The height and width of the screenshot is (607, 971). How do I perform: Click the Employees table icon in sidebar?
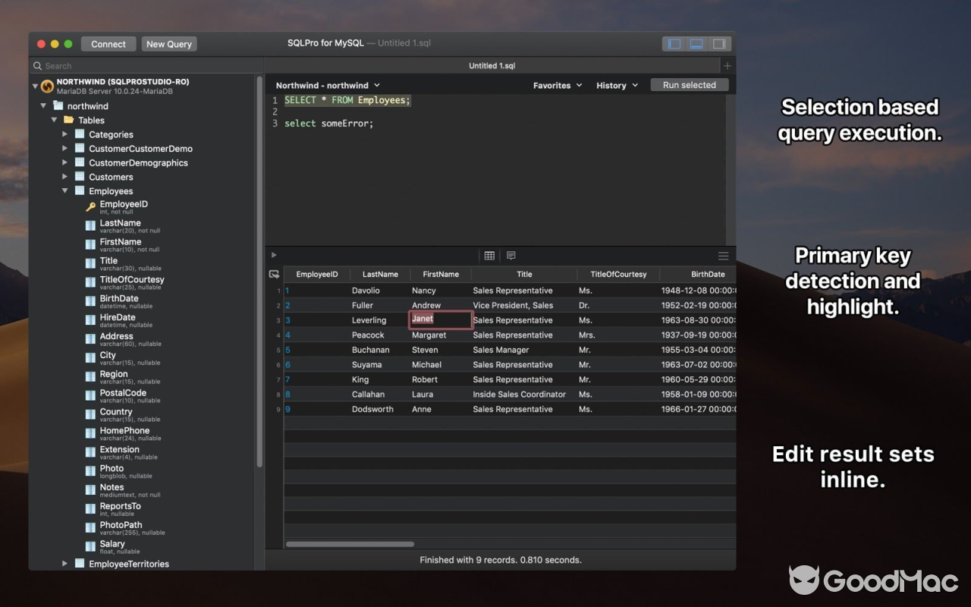point(79,190)
